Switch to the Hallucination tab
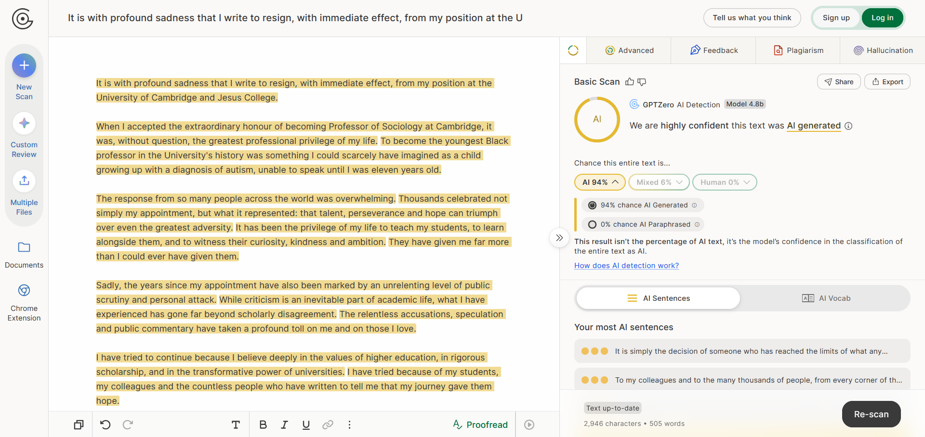Viewport: 925px width, 437px height. pos(883,51)
